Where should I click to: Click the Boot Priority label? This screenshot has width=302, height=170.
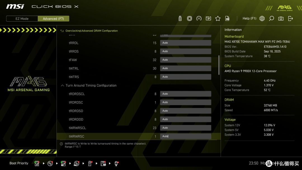[19, 163]
